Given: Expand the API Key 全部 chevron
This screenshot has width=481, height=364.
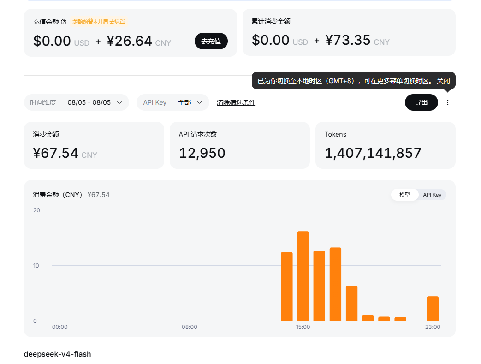Looking at the screenshot, I should (x=200, y=102).
